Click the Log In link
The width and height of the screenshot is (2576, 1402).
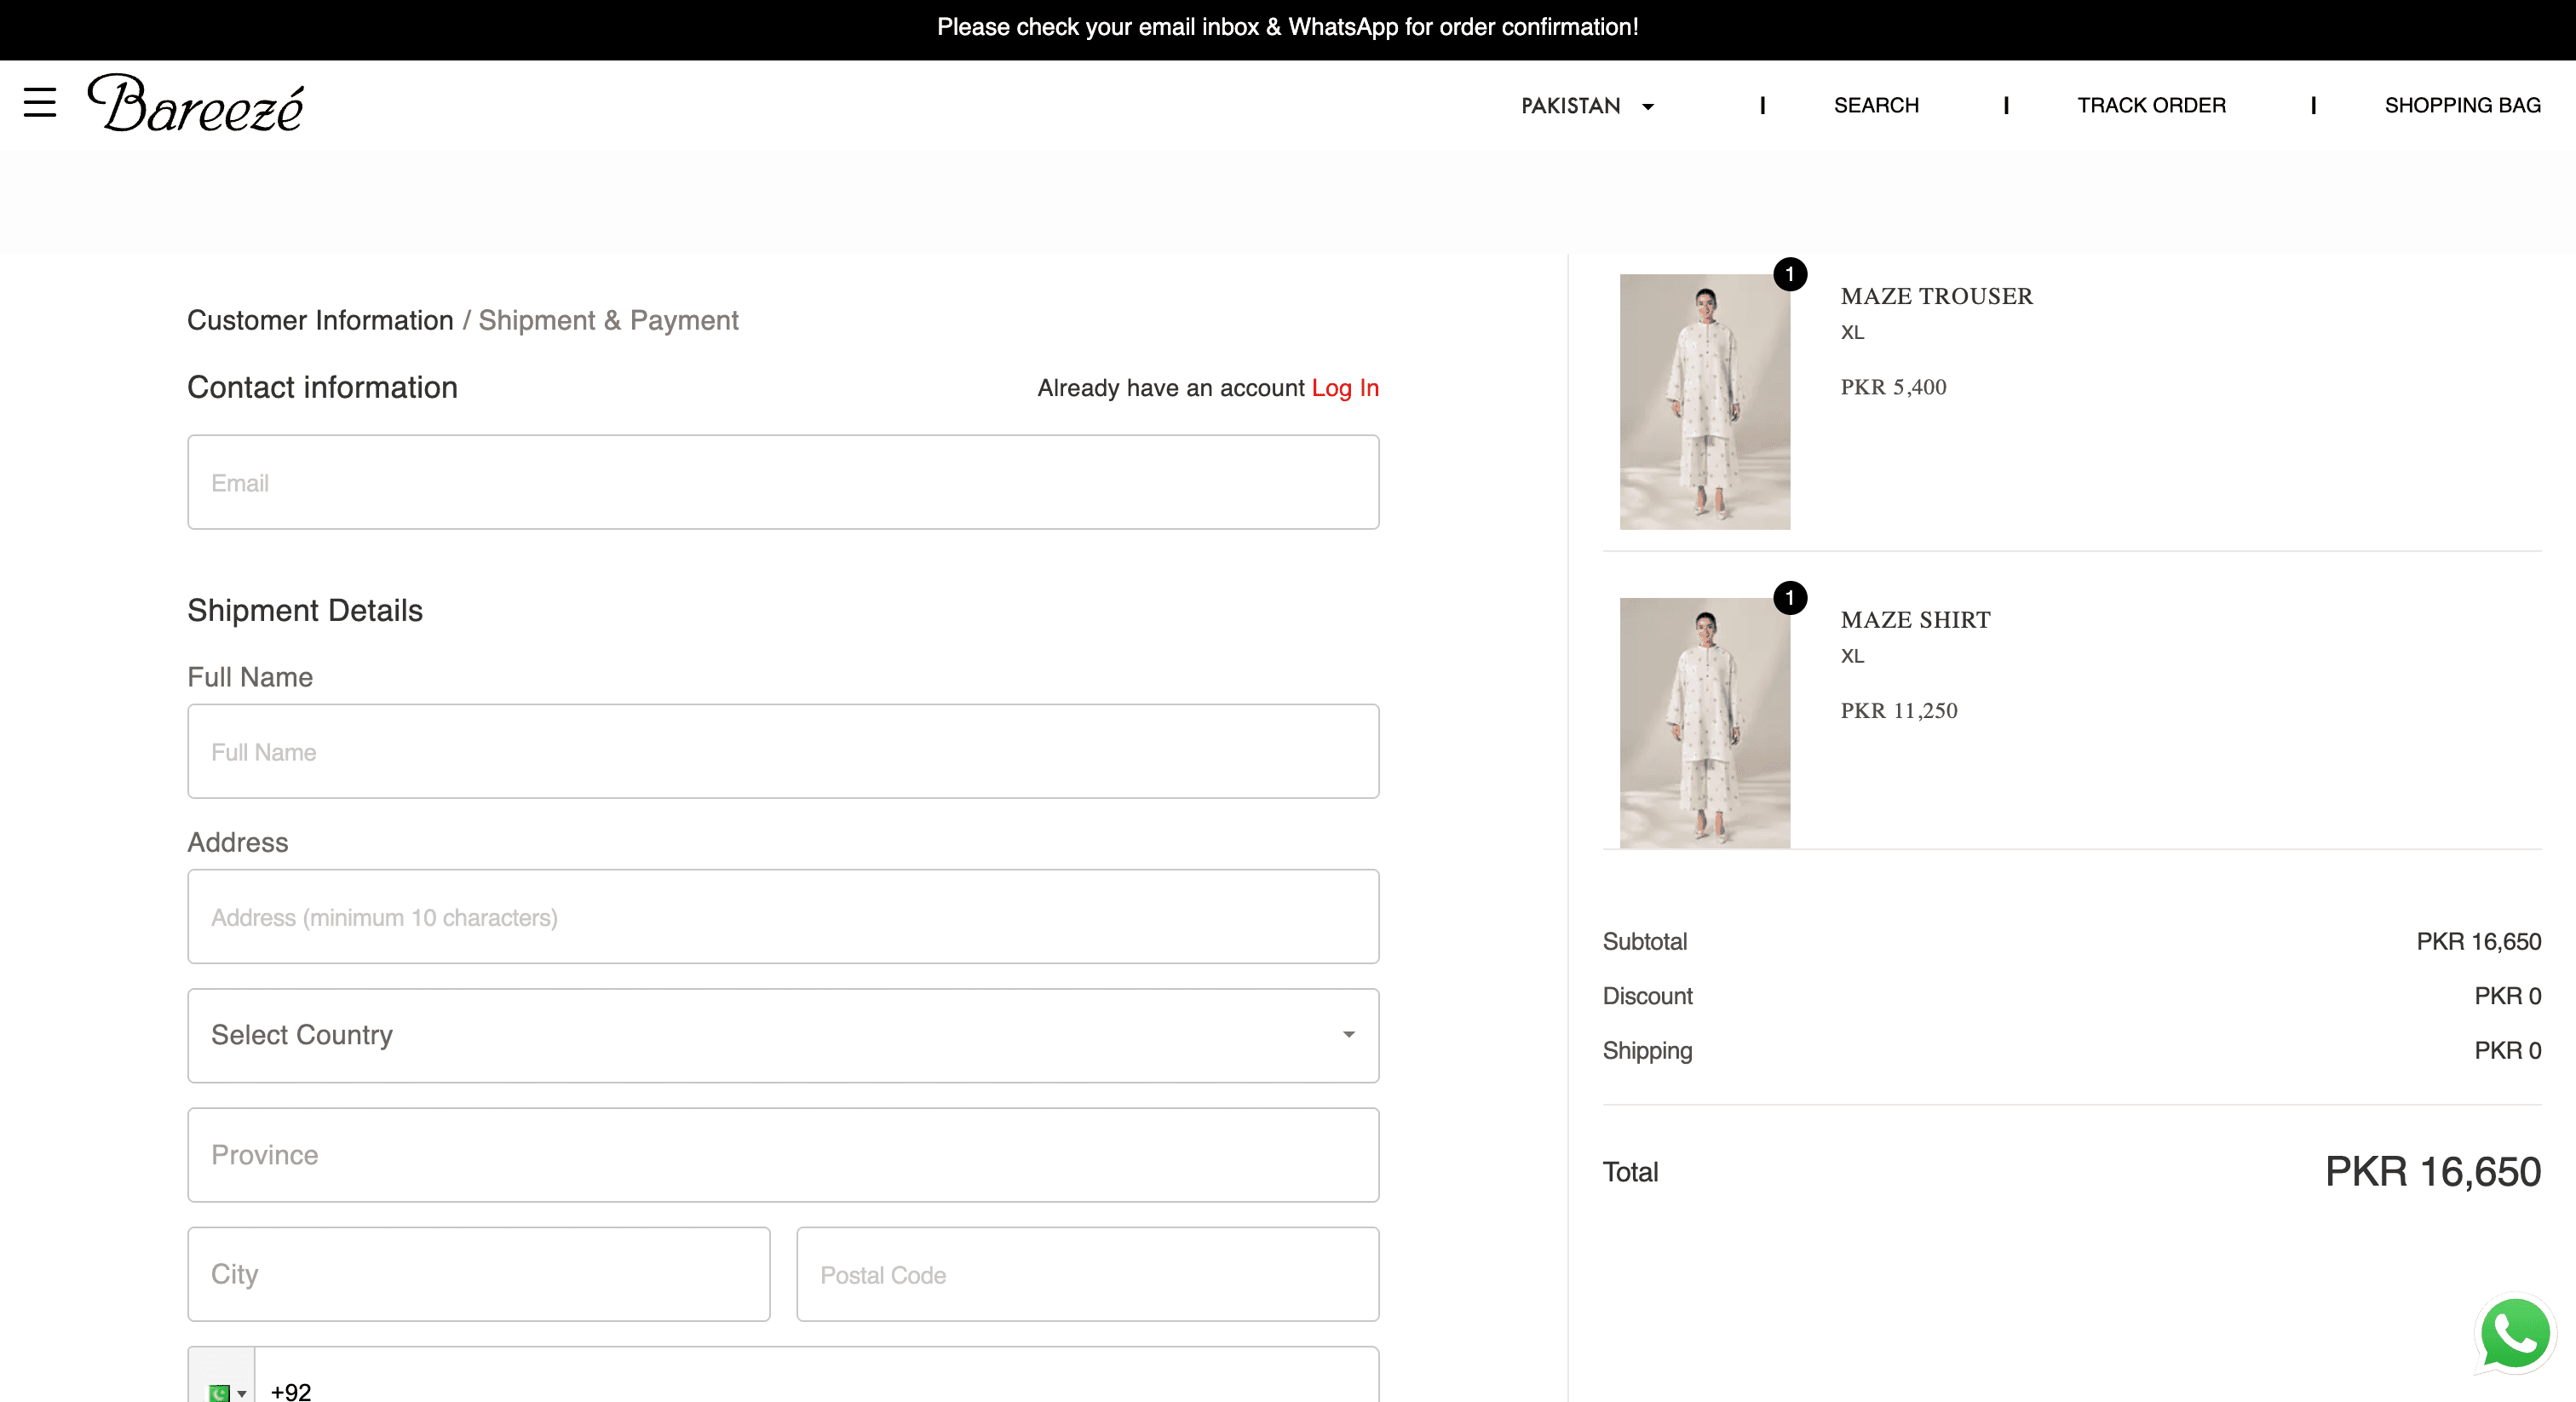[1345, 388]
